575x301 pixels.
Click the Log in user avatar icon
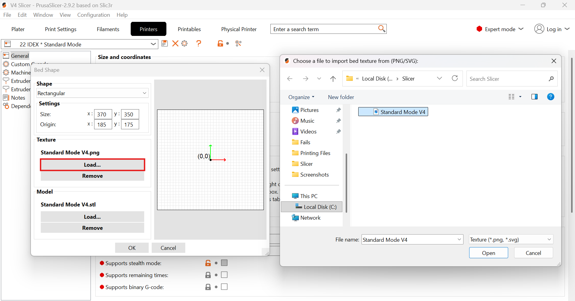click(x=539, y=29)
